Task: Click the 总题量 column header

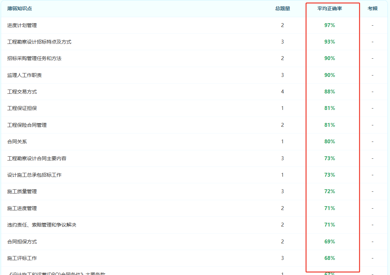Action: point(282,8)
